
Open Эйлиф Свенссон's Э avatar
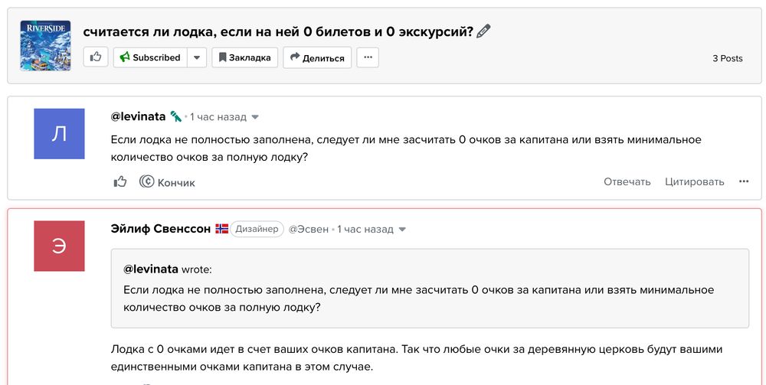59,246
